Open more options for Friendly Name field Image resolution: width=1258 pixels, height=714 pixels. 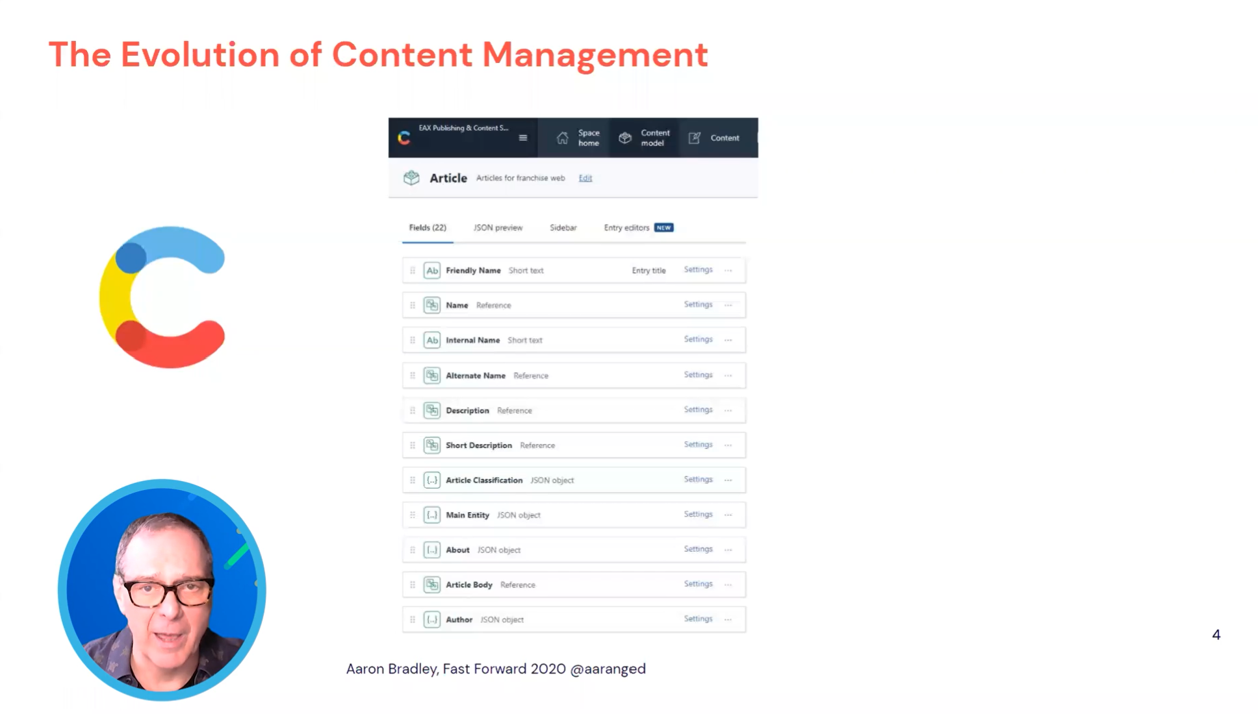coord(728,271)
